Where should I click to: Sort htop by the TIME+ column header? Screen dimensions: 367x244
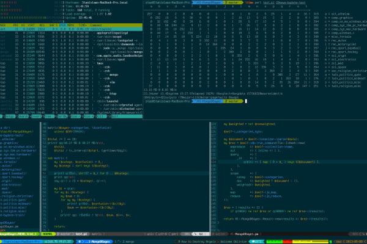(83, 25)
